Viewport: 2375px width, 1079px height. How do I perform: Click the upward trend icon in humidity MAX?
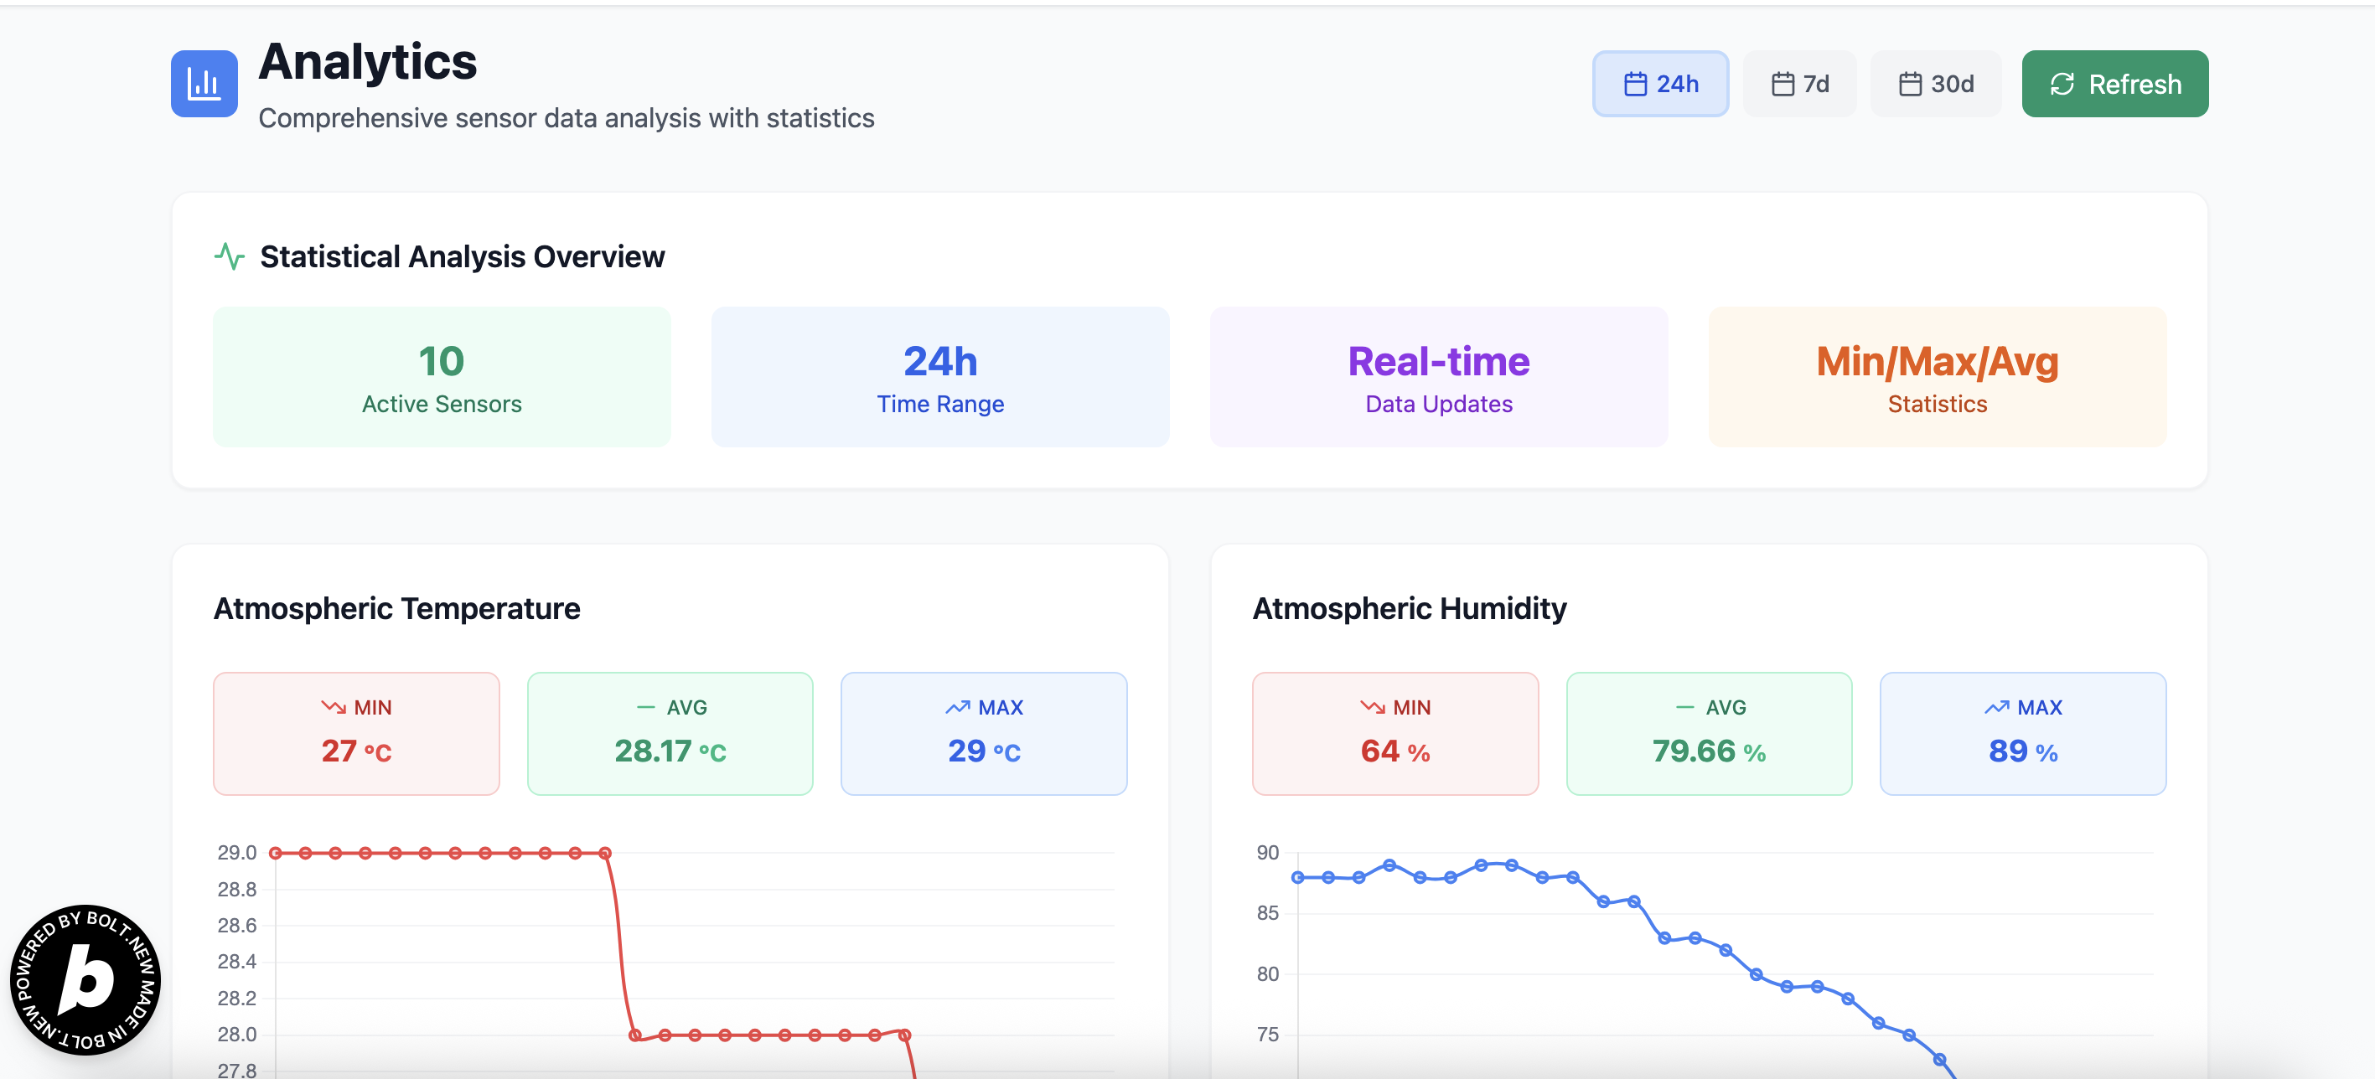click(x=1996, y=707)
